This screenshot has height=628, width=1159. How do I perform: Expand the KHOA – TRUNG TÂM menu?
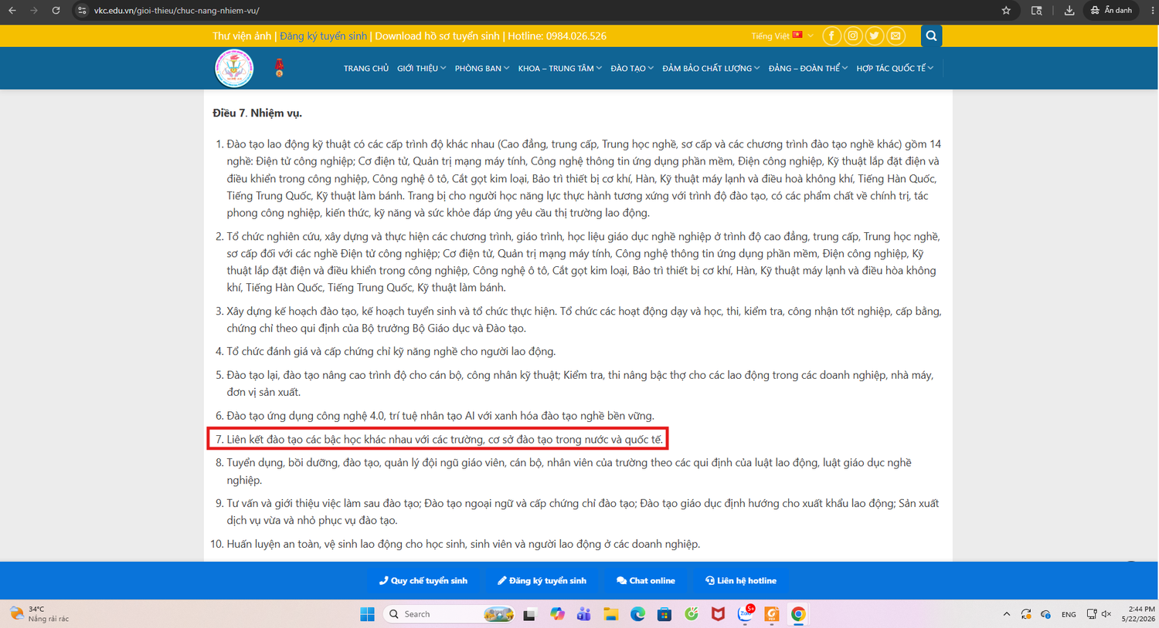click(x=560, y=69)
